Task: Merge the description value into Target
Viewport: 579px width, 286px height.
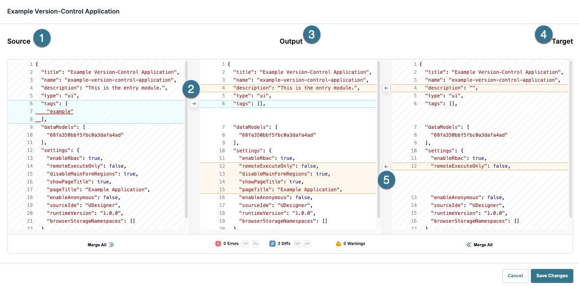Action: (386, 88)
